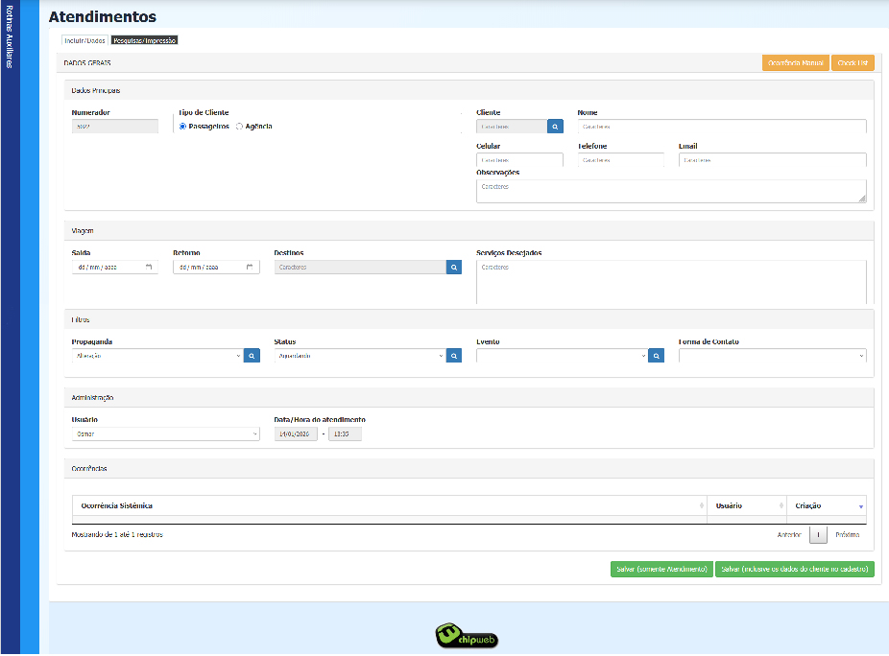Expand the Forma de Contato dropdown
The image size is (889, 656).
coord(772,356)
